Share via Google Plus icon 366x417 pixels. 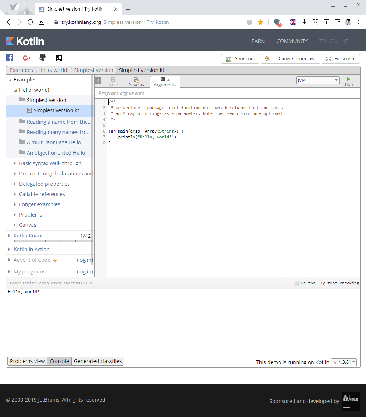coord(26,58)
